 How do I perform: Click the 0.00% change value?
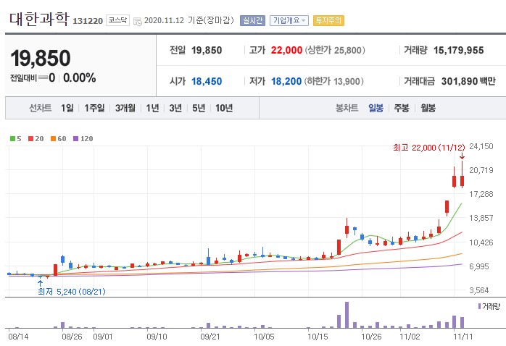80,77
